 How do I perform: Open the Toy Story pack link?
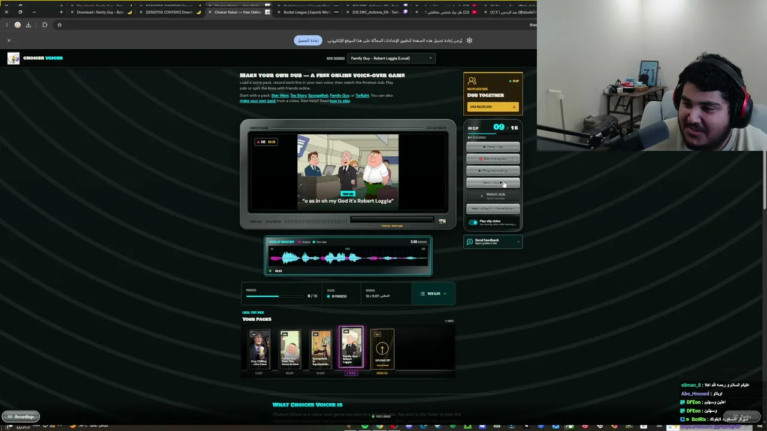(298, 96)
